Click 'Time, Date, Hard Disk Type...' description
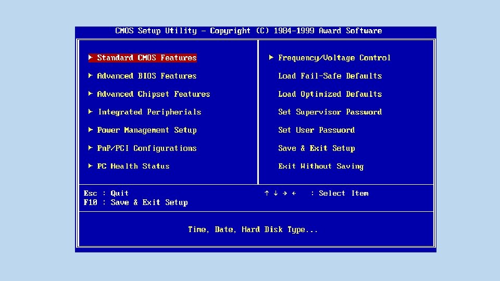 [253, 229]
